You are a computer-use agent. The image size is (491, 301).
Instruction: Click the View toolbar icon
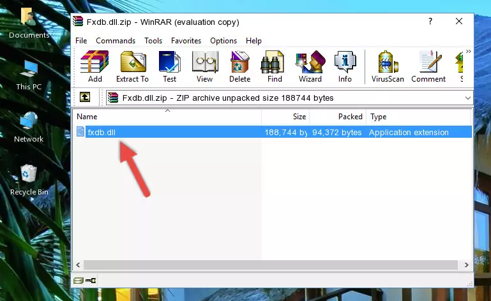(x=205, y=67)
